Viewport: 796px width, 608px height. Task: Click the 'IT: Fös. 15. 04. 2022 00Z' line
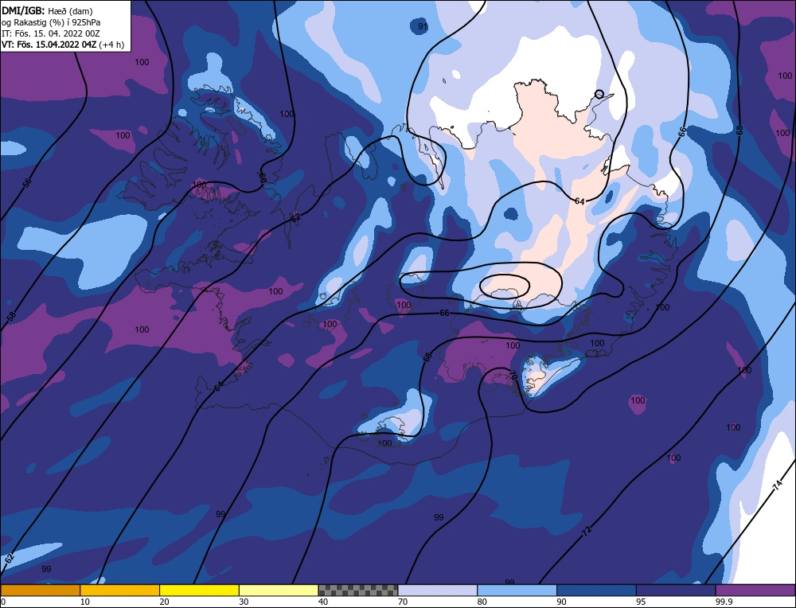click(51, 33)
